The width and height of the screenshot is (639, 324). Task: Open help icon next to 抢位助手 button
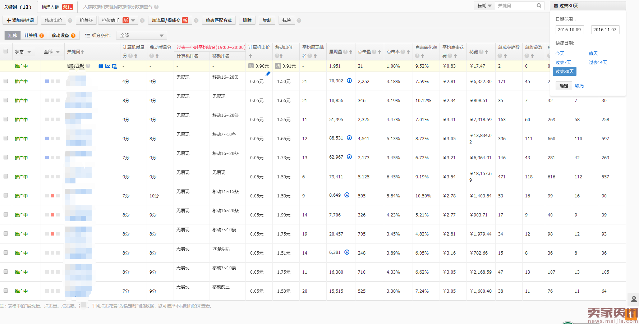(142, 20)
